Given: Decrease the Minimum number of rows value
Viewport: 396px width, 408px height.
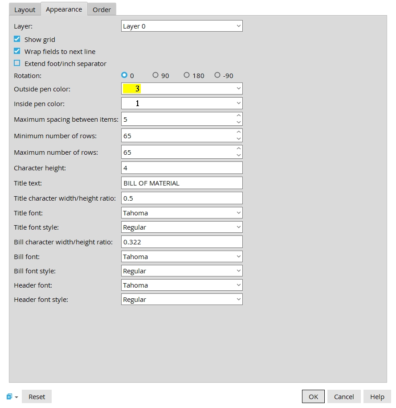Looking at the screenshot, I should [239, 139].
